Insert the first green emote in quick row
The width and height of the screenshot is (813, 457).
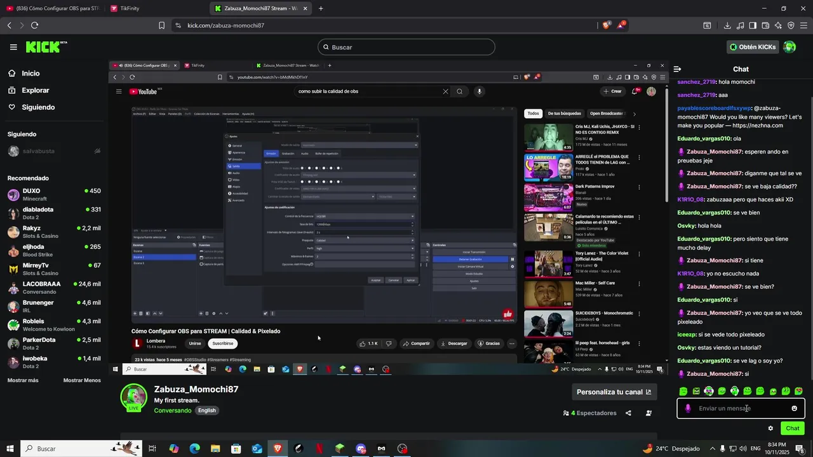click(683, 391)
